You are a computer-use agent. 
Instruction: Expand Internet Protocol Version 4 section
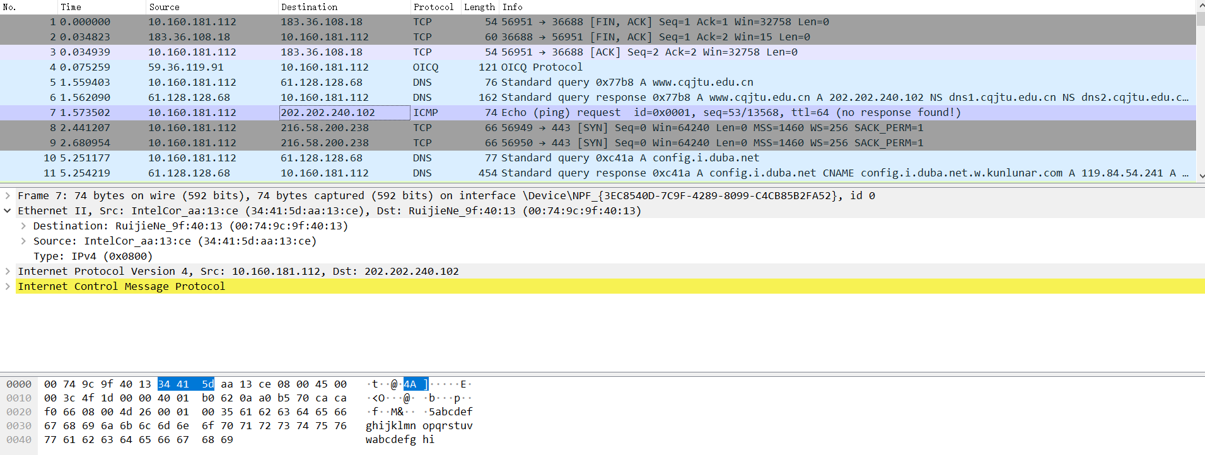pyautogui.click(x=8, y=271)
